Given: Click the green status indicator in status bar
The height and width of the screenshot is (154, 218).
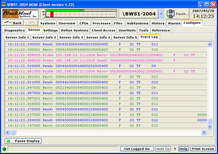Looking at the screenshot, I should tap(4, 149).
